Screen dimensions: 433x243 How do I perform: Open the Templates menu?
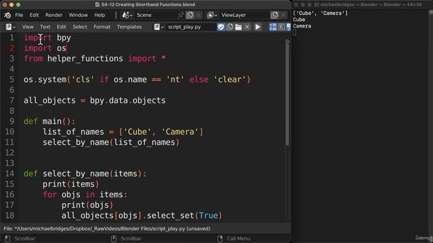tap(129, 27)
